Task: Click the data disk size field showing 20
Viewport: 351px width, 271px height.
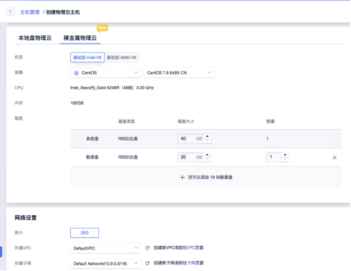Action: point(191,157)
